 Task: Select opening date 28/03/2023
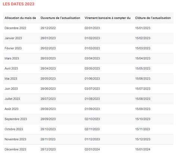[48, 58]
